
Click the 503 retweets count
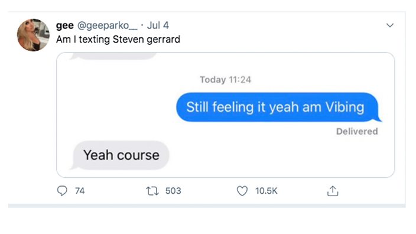pyautogui.click(x=173, y=191)
